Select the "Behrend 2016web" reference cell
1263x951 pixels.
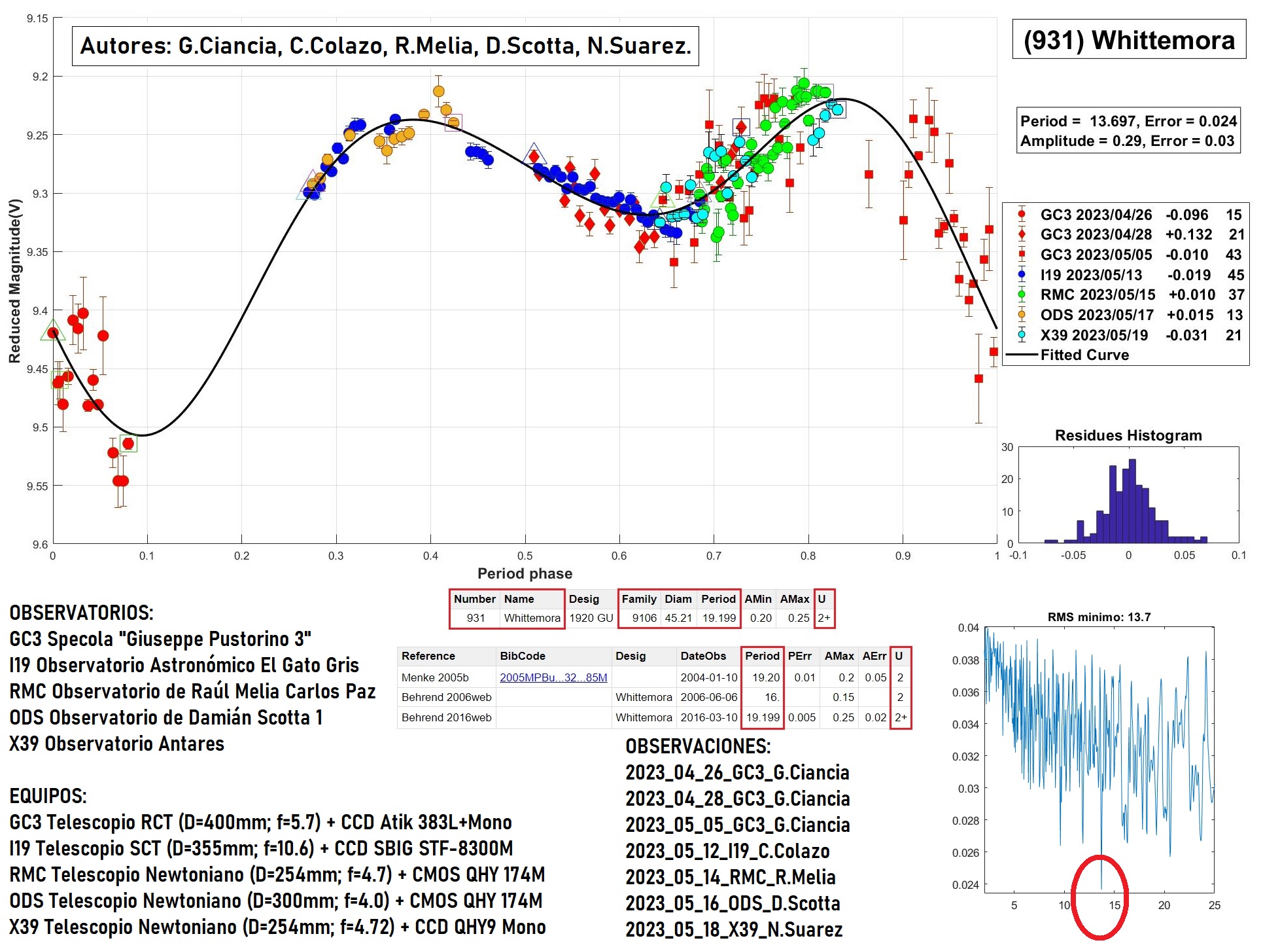pyautogui.click(x=446, y=717)
